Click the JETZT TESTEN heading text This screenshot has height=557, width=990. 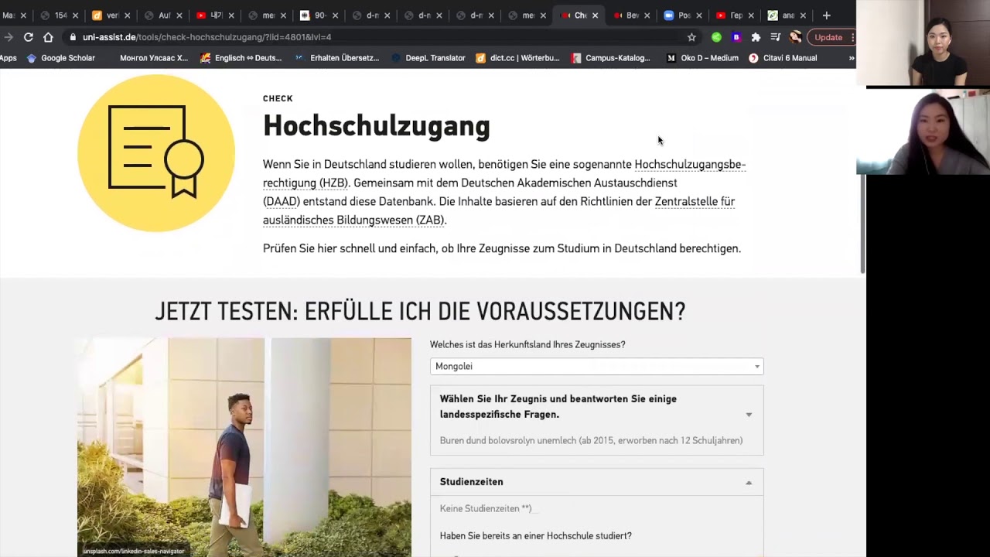(420, 311)
